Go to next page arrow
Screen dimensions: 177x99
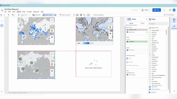pyautogui.click(x=29, y=15)
